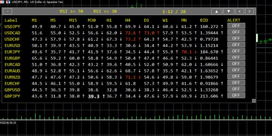Toggle the EURGBP alert OFF button
272x136 pixels.
[x=236, y=57]
